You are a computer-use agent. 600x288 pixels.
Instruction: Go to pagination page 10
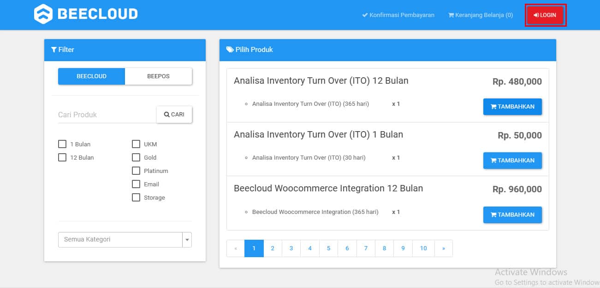coord(423,248)
